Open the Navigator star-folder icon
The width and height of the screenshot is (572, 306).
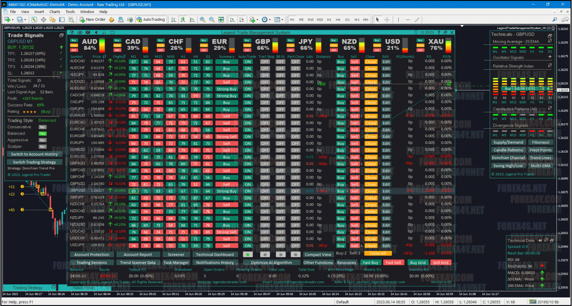[x=53, y=19]
